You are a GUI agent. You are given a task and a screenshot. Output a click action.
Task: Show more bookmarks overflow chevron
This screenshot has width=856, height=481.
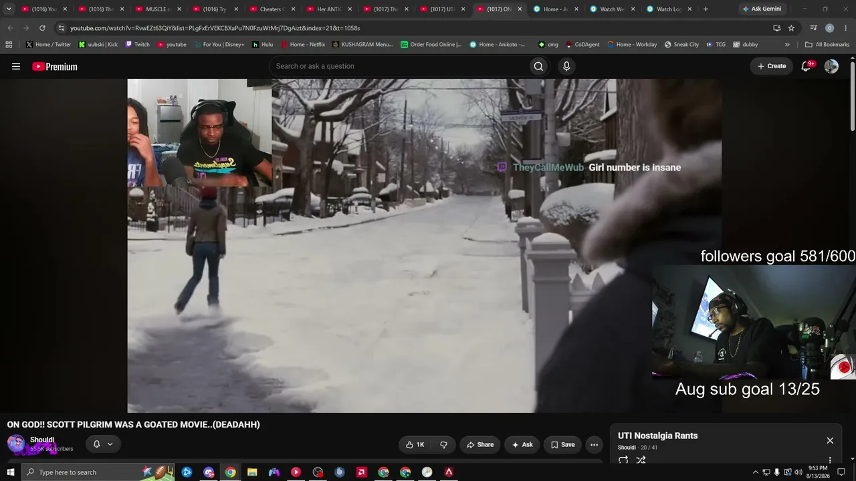787,45
